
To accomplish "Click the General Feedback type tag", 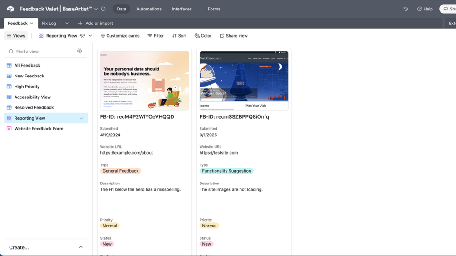I will coord(120,171).
